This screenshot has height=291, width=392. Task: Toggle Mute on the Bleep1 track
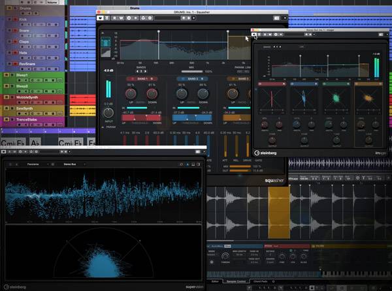tap(7, 75)
